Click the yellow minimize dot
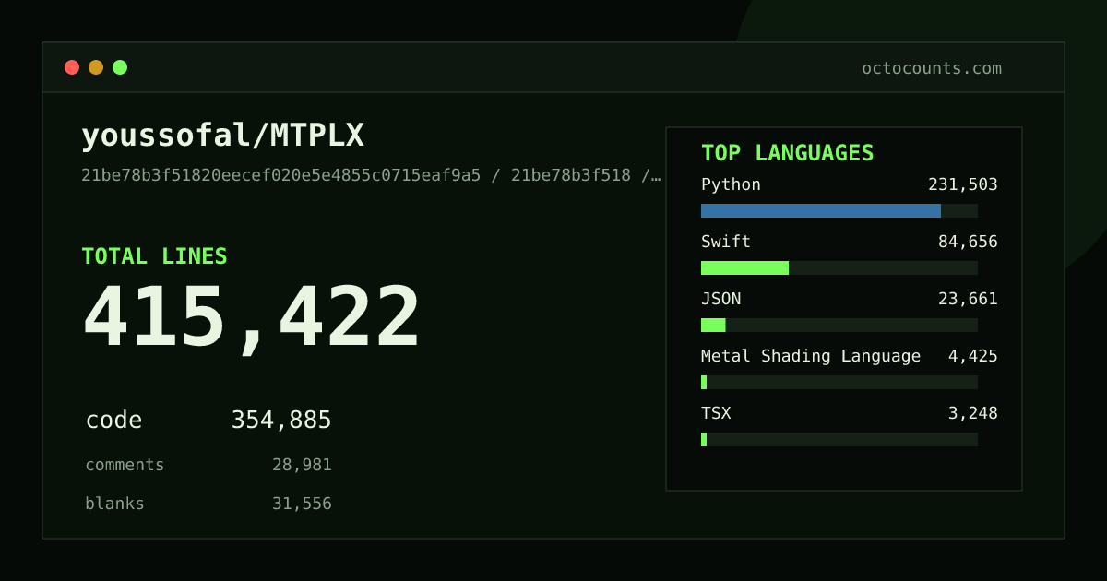Viewport: 1107px width, 581px height. pyautogui.click(x=96, y=67)
